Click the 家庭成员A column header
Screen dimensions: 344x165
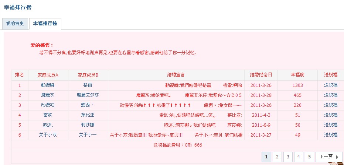coord(48,75)
